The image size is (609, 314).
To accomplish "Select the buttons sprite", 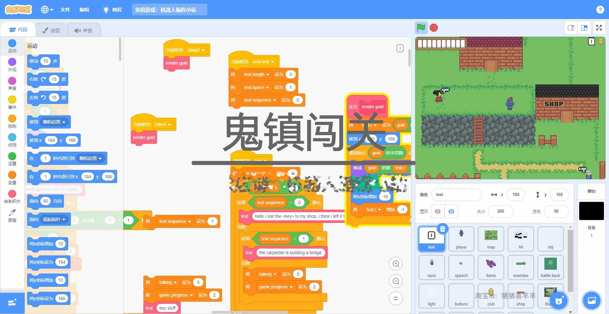I will click(461, 296).
